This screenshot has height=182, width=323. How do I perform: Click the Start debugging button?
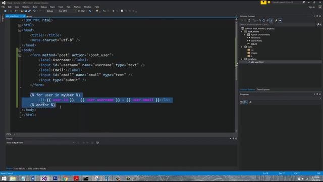(82, 11)
